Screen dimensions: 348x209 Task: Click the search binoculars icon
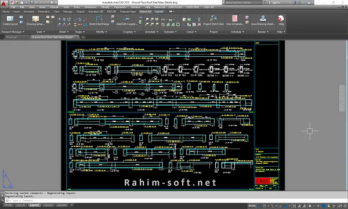pyautogui.click(x=264, y=2)
